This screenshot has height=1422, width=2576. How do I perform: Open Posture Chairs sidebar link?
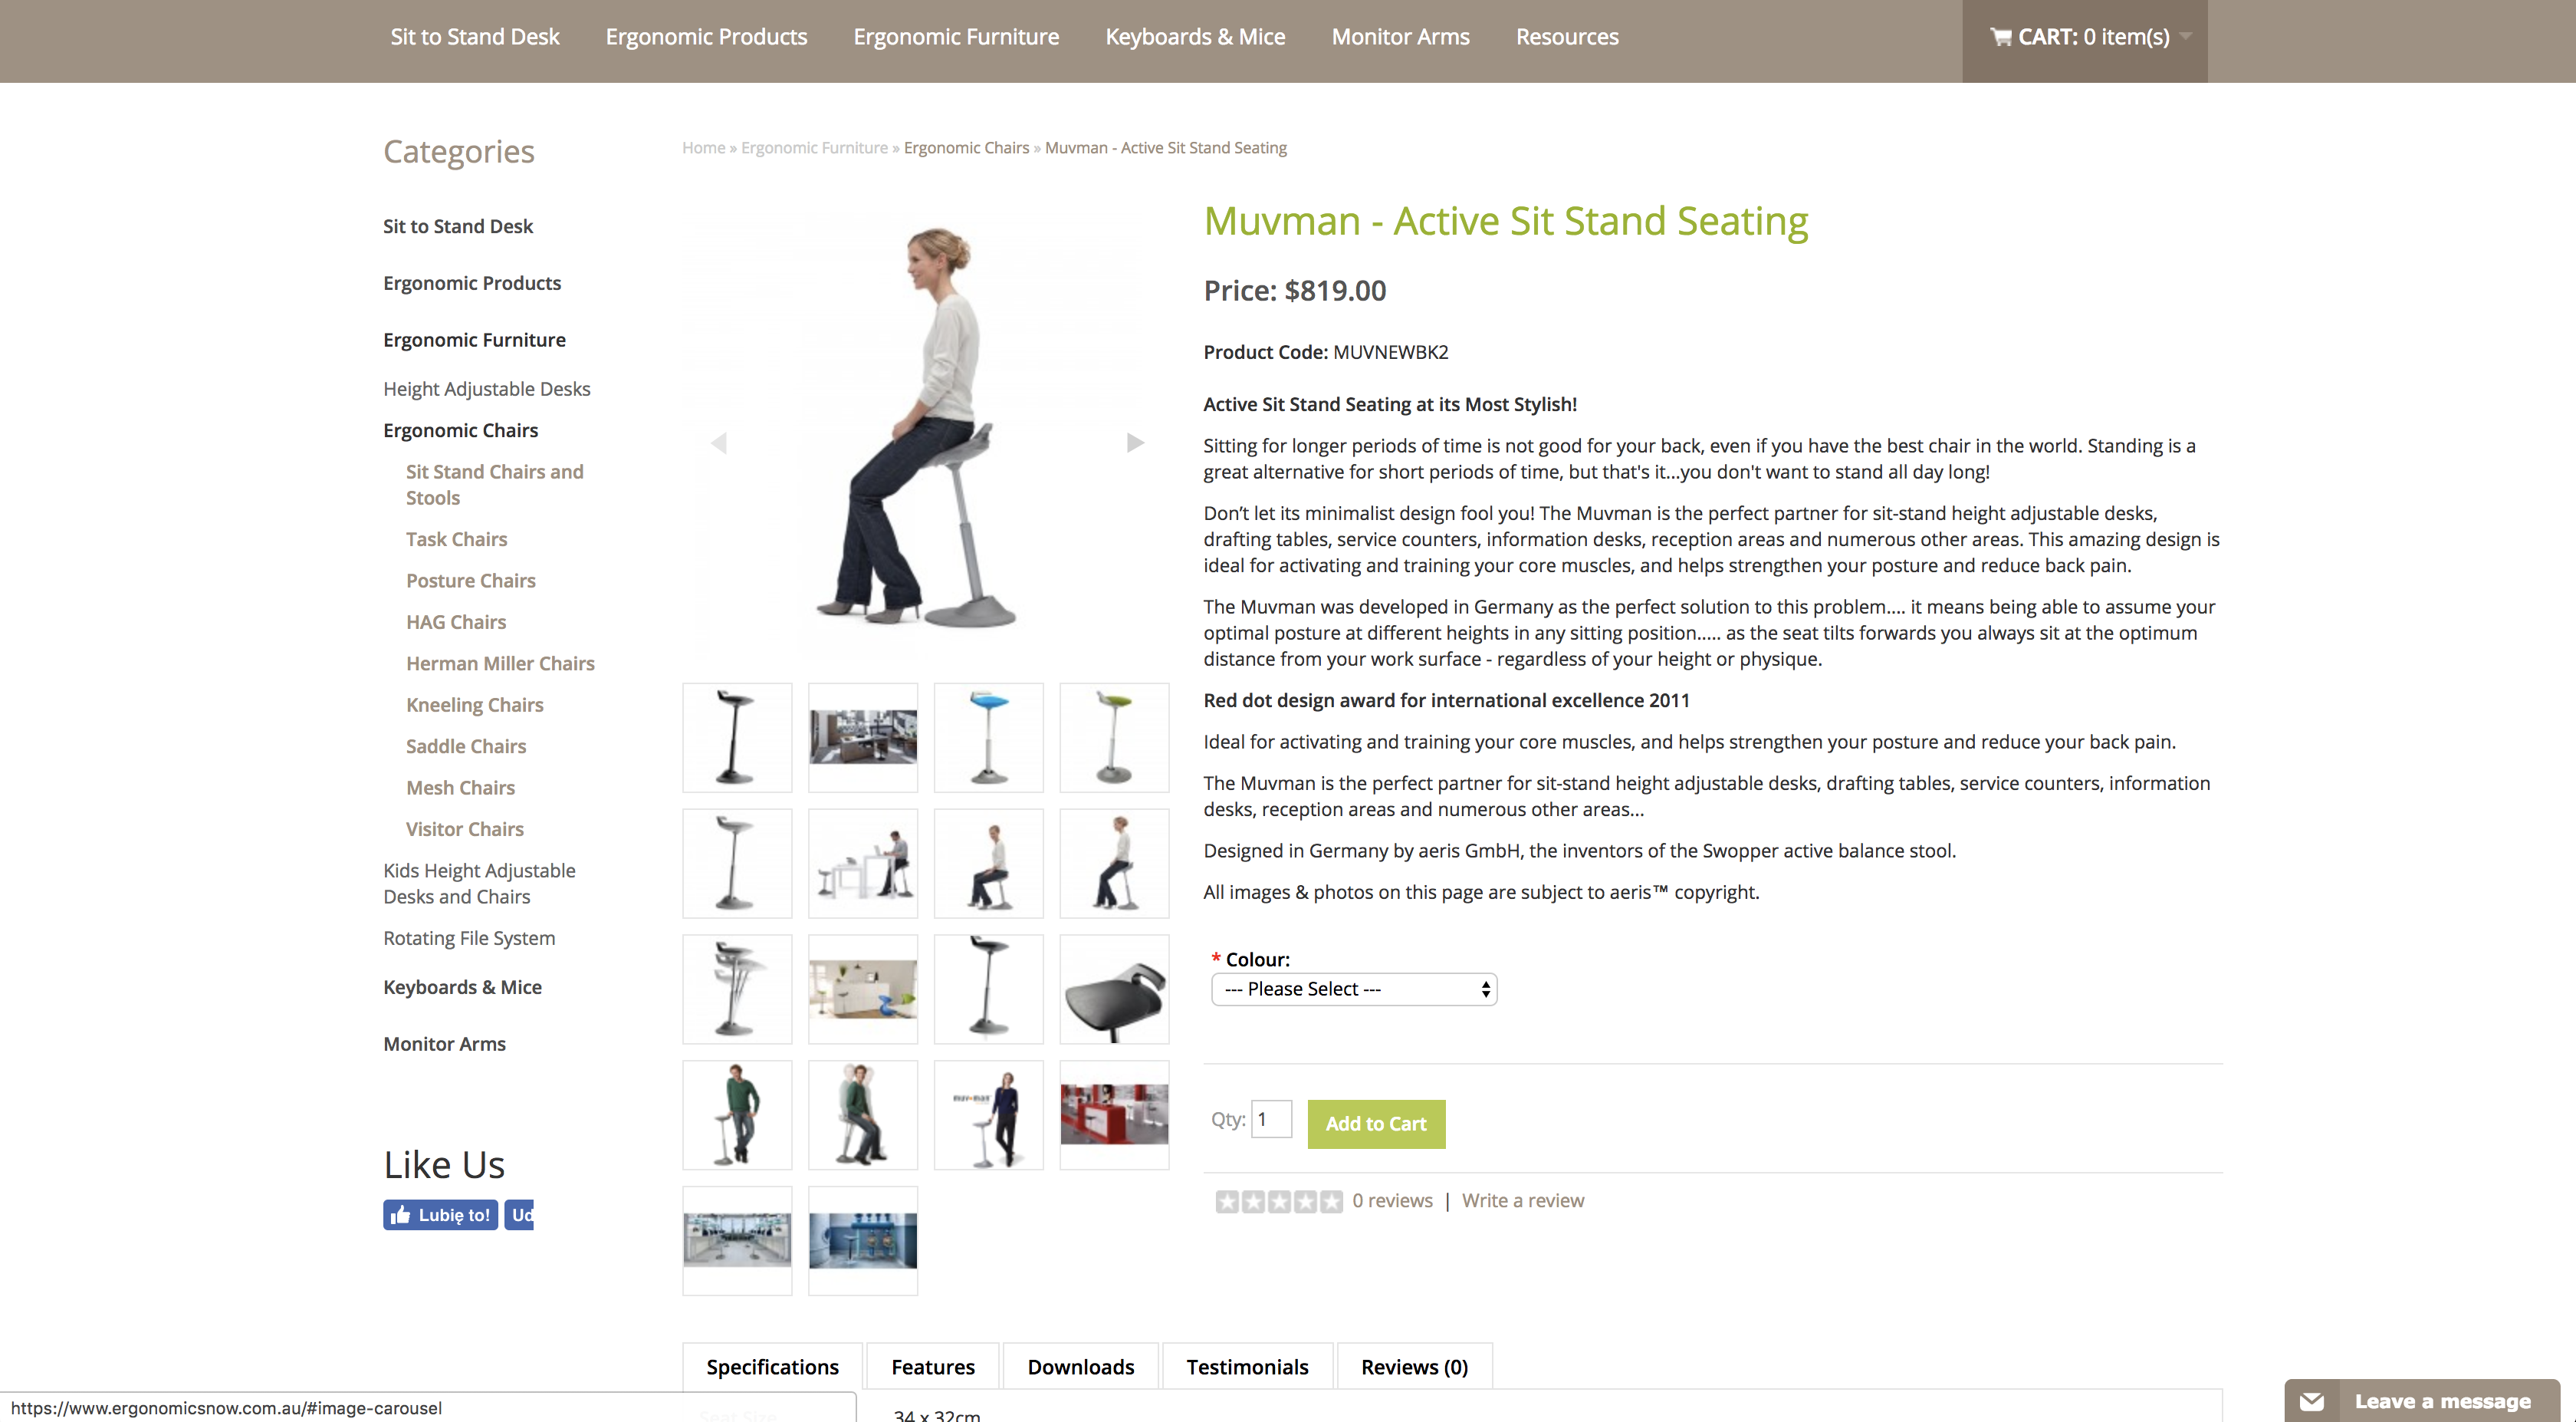pos(471,581)
